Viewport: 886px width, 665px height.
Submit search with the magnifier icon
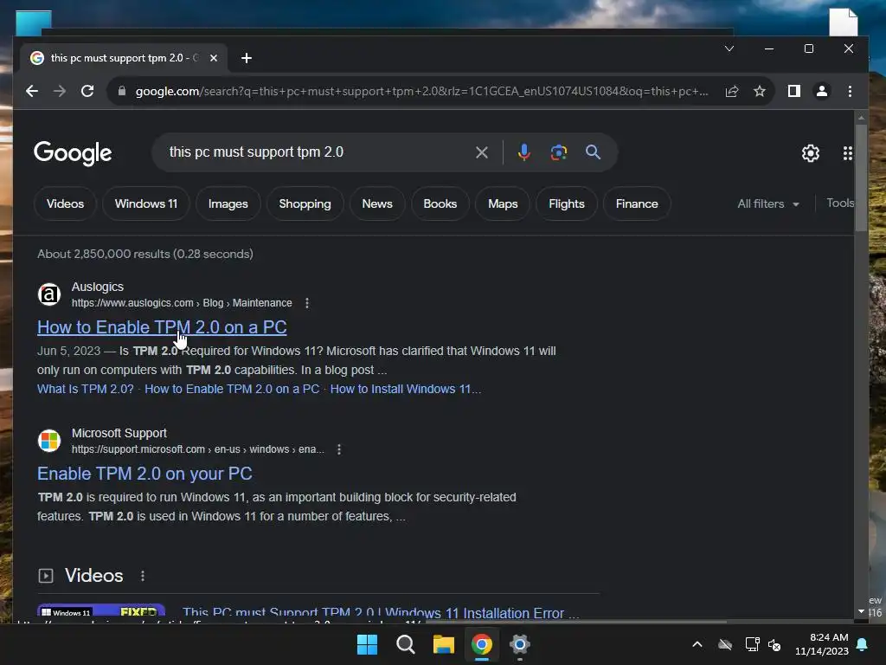593,152
